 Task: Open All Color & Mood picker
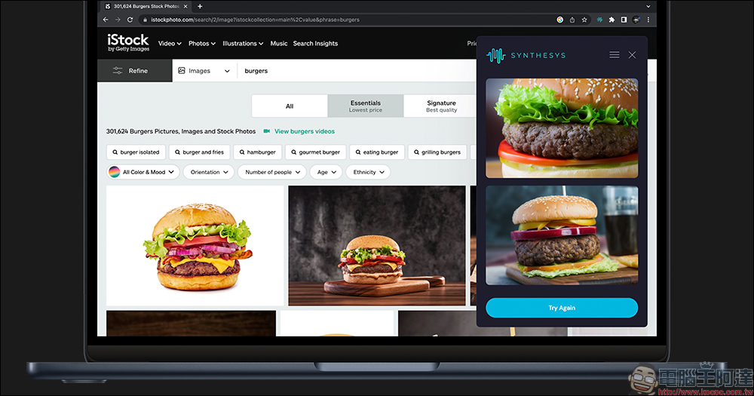point(143,172)
